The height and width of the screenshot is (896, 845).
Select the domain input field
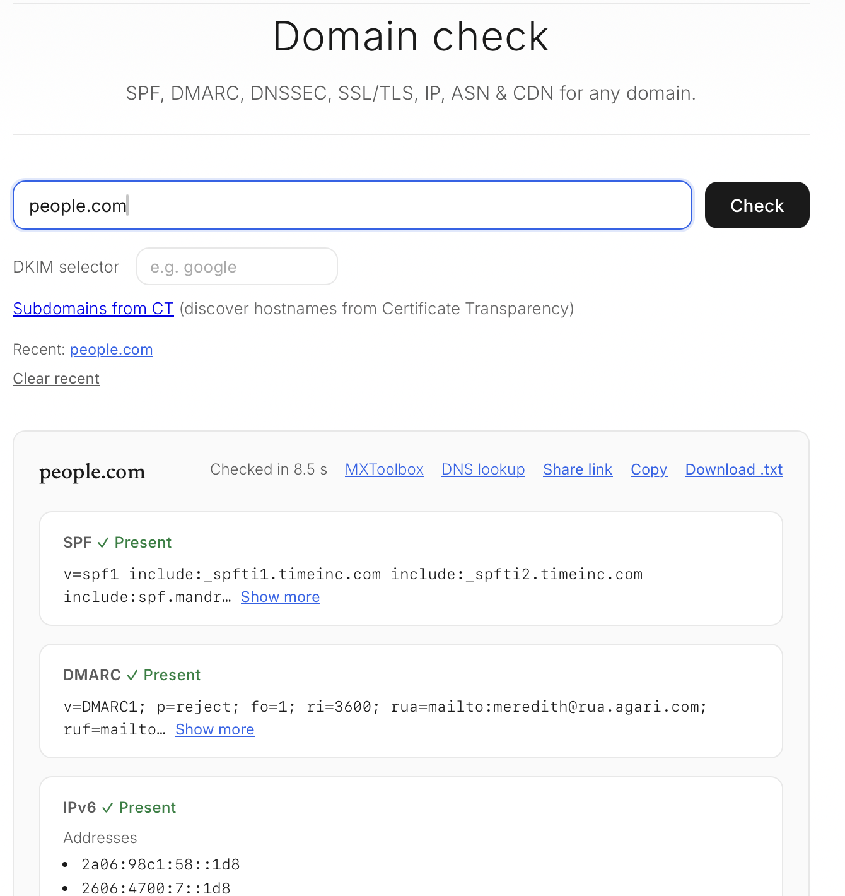coord(352,205)
